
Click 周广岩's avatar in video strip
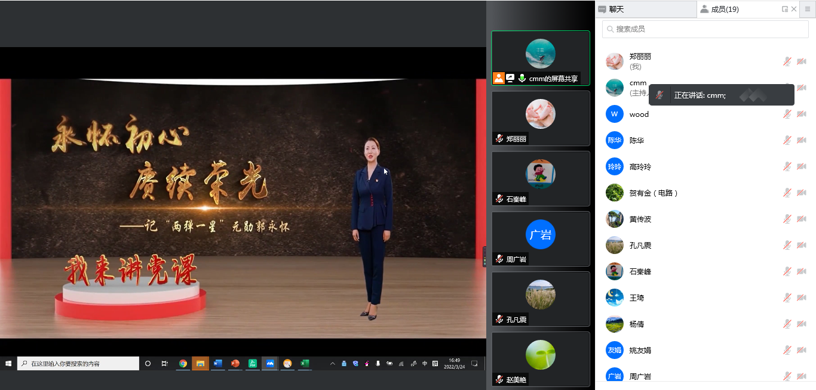pyautogui.click(x=540, y=234)
